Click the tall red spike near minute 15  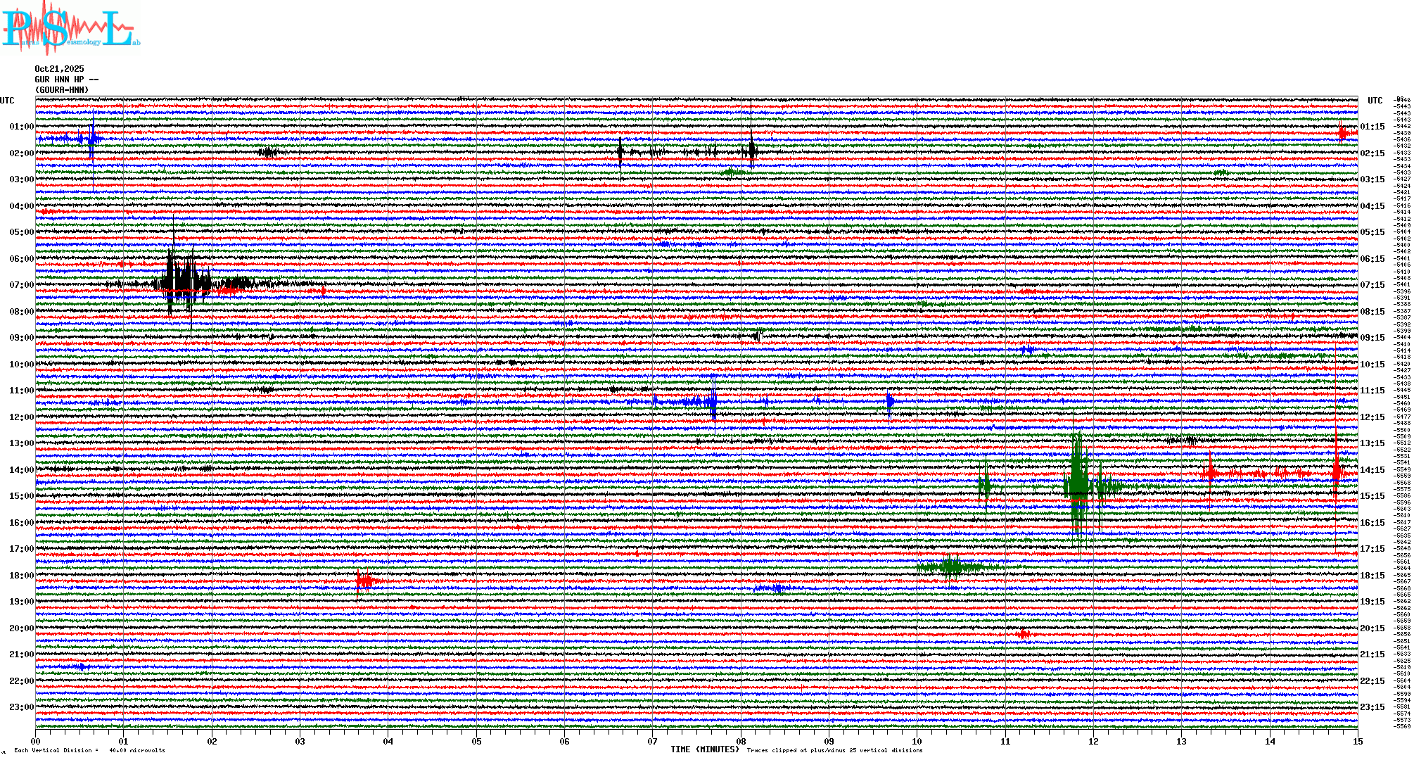[1336, 471]
